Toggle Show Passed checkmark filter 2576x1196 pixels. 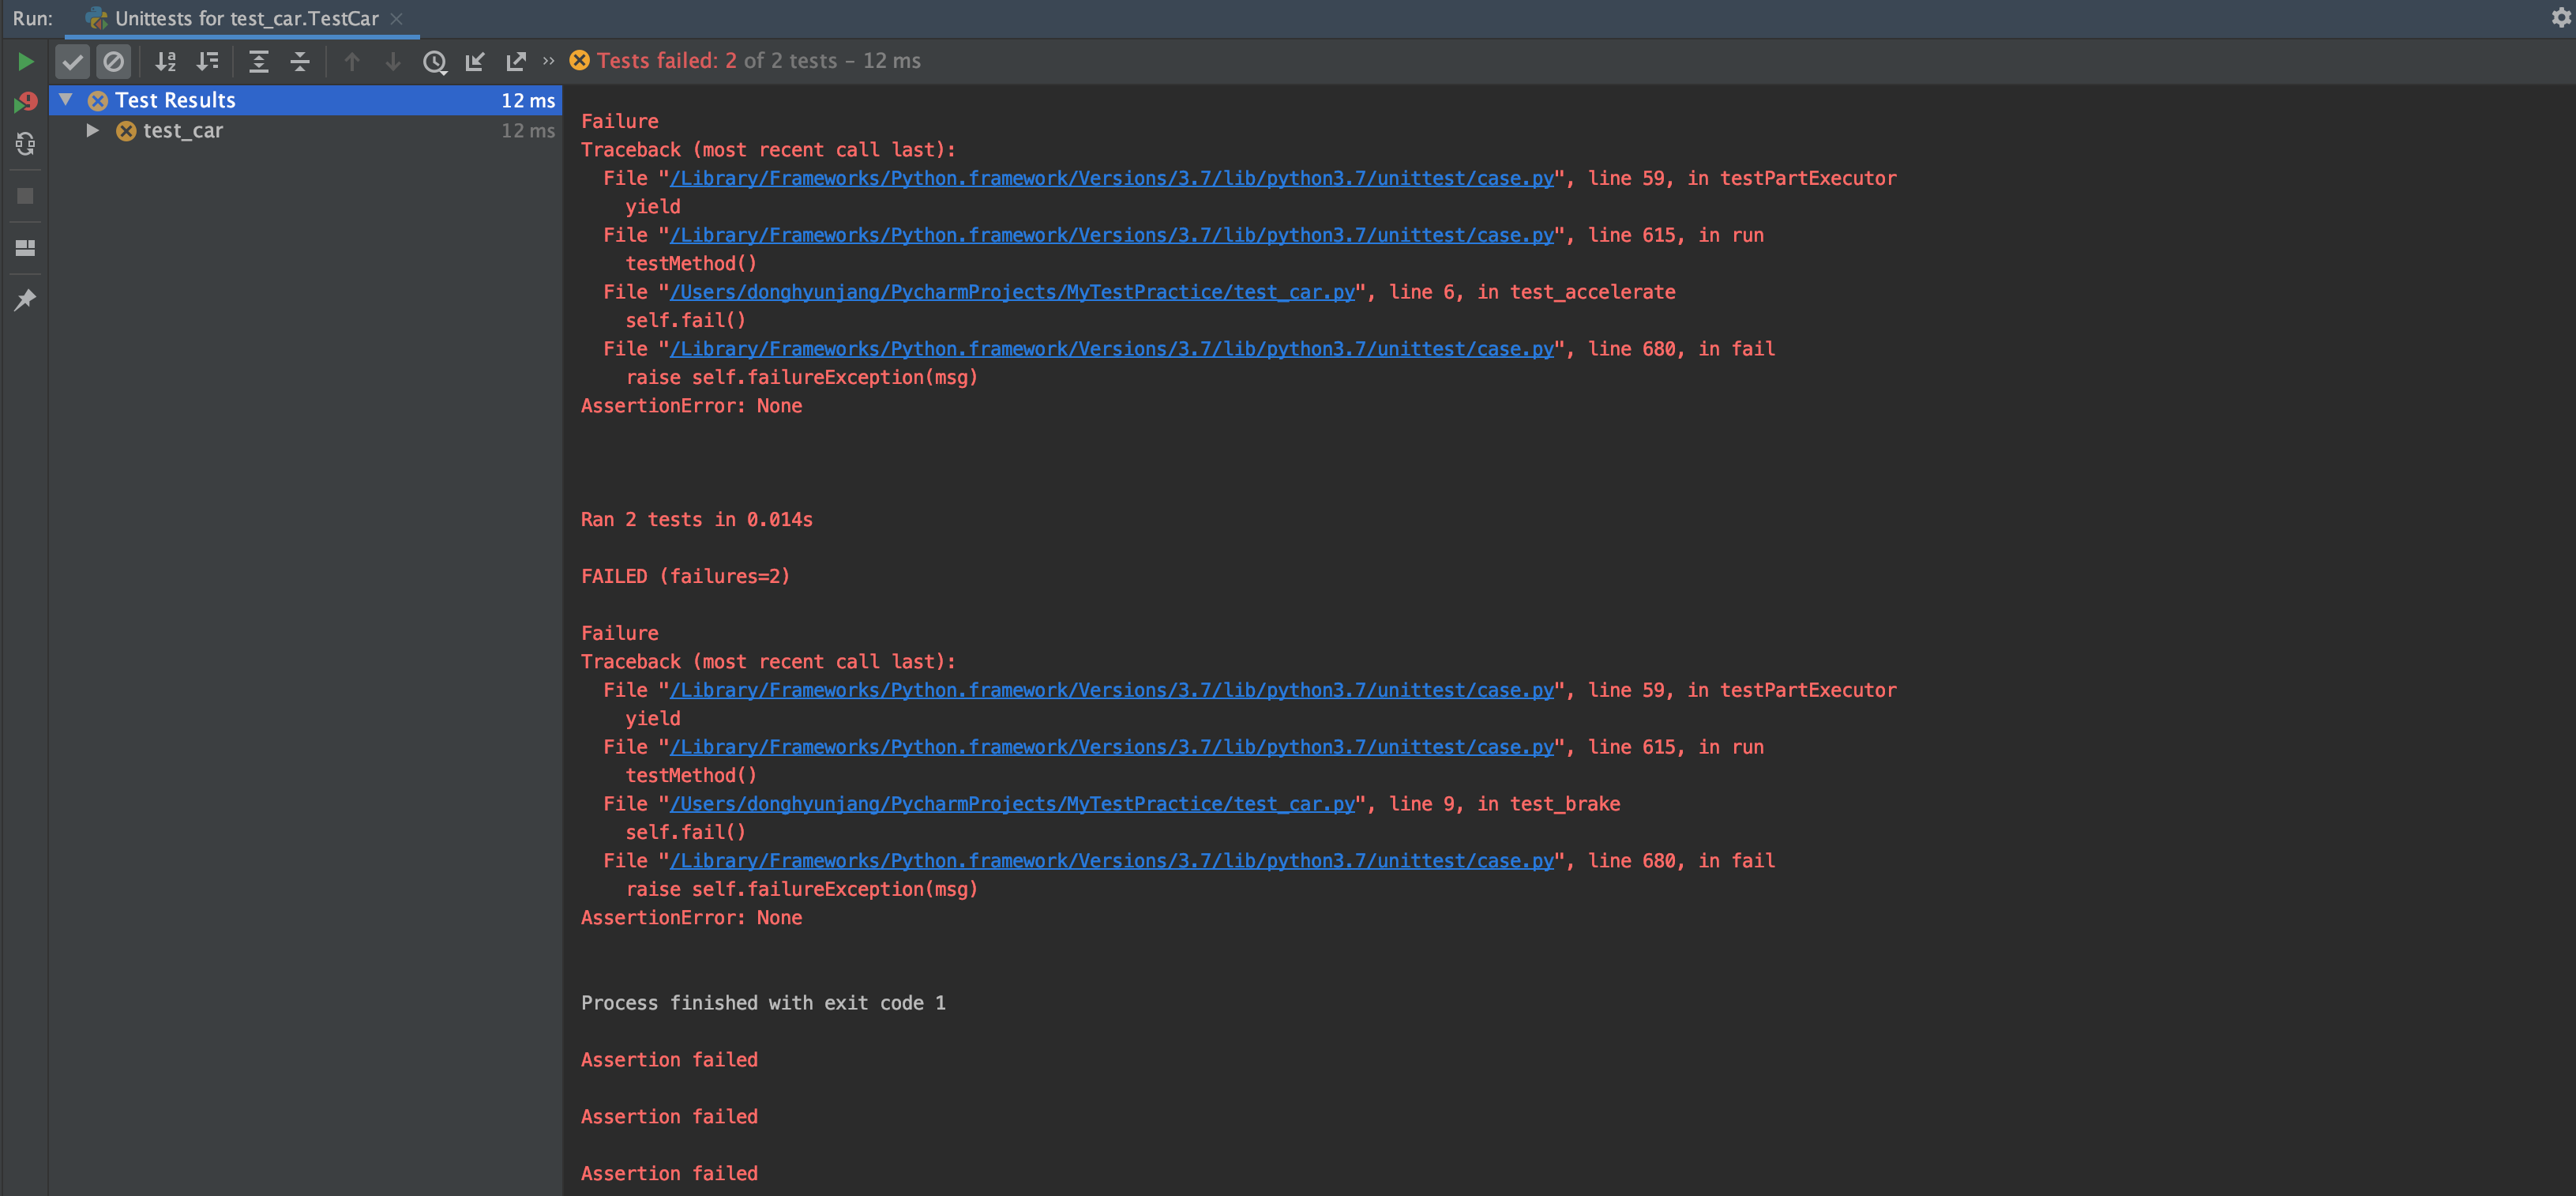(x=72, y=62)
